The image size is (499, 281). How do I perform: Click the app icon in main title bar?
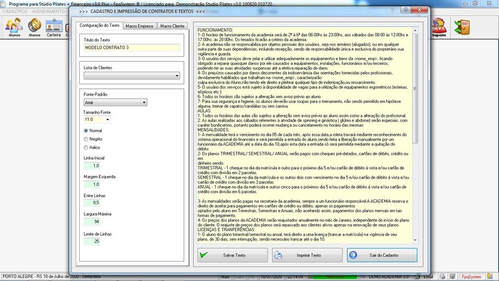pyautogui.click(x=3, y=4)
